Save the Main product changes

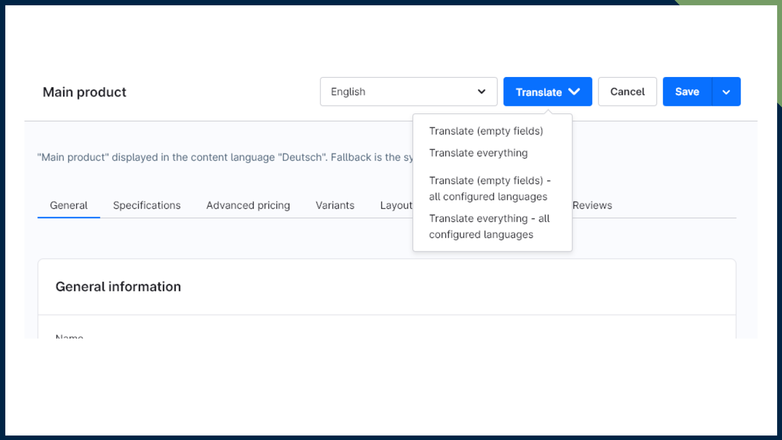point(687,92)
